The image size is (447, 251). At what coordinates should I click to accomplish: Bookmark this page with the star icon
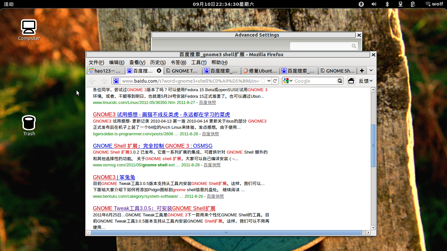coord(263,81)
